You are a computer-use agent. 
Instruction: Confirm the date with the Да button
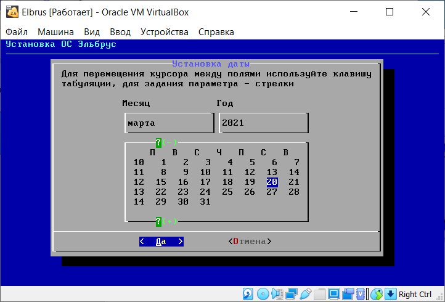pos(161,242)
